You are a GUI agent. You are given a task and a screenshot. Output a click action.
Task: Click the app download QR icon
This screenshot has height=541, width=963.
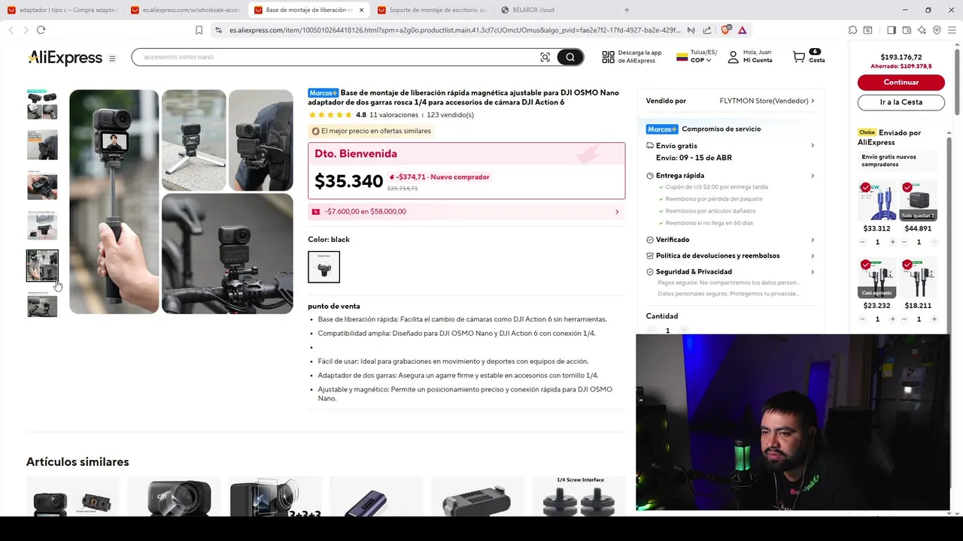(x=608, y=57)
